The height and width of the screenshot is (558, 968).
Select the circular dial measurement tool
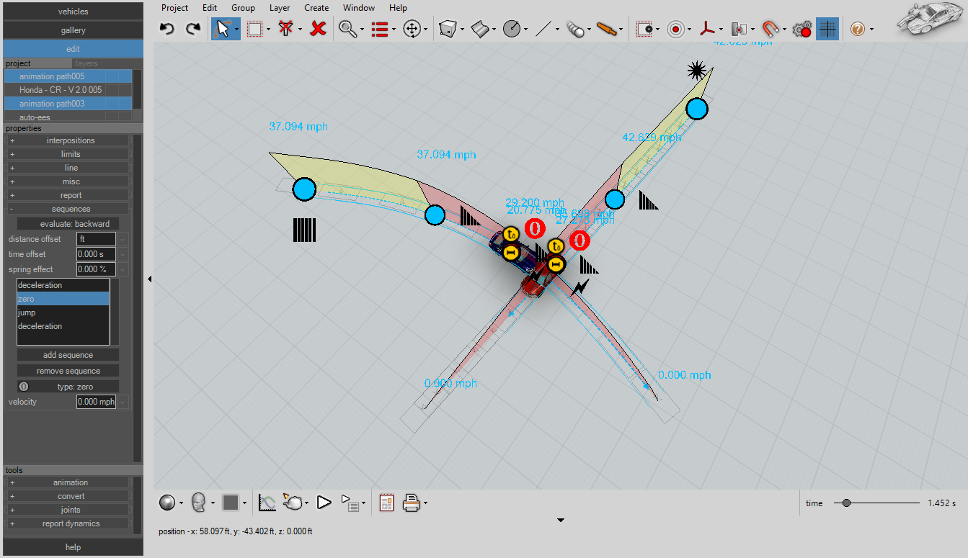click(x=512, y=29)
